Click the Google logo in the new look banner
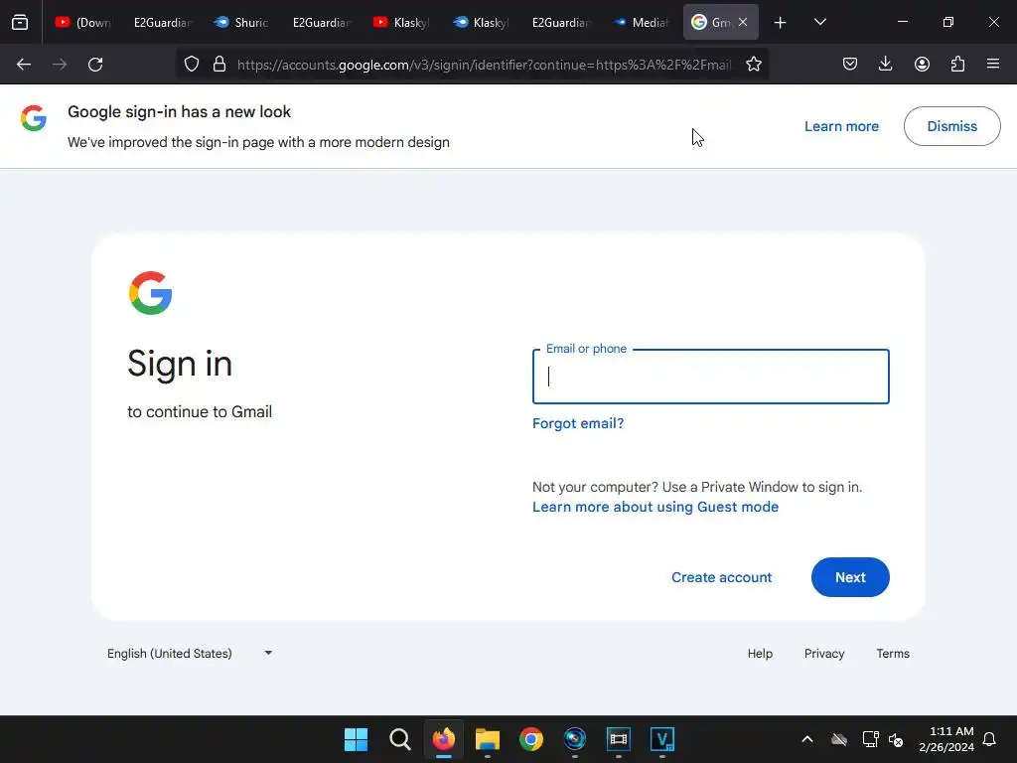The width and height of the screenshot is (1017, 763). click(x=34, y=118)
